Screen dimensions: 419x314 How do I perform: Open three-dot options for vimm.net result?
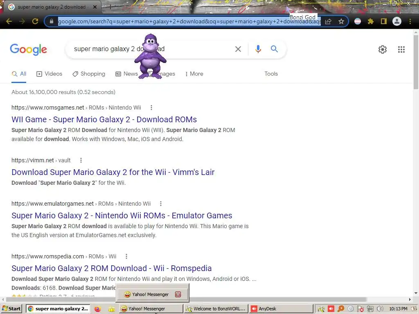(x=81, y=160)
